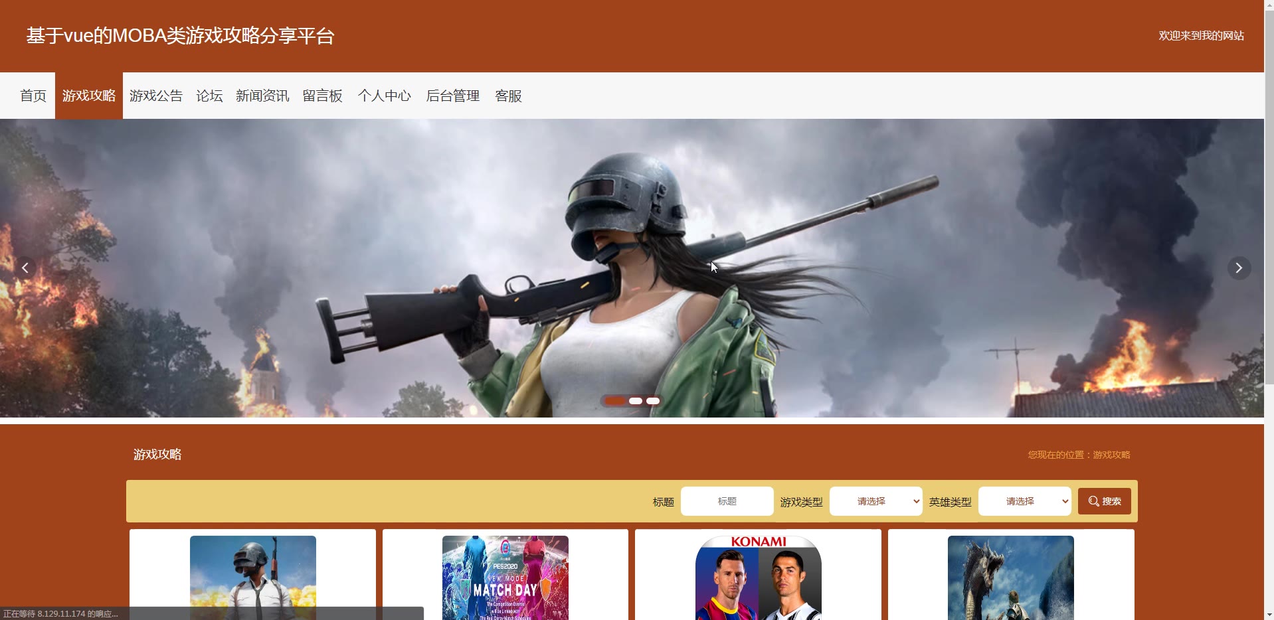
Task: Click the scrollbar up arrow
Action: pos(1269,5)
